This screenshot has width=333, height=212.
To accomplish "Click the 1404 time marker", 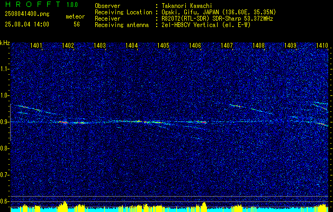I will coord(131,45).
